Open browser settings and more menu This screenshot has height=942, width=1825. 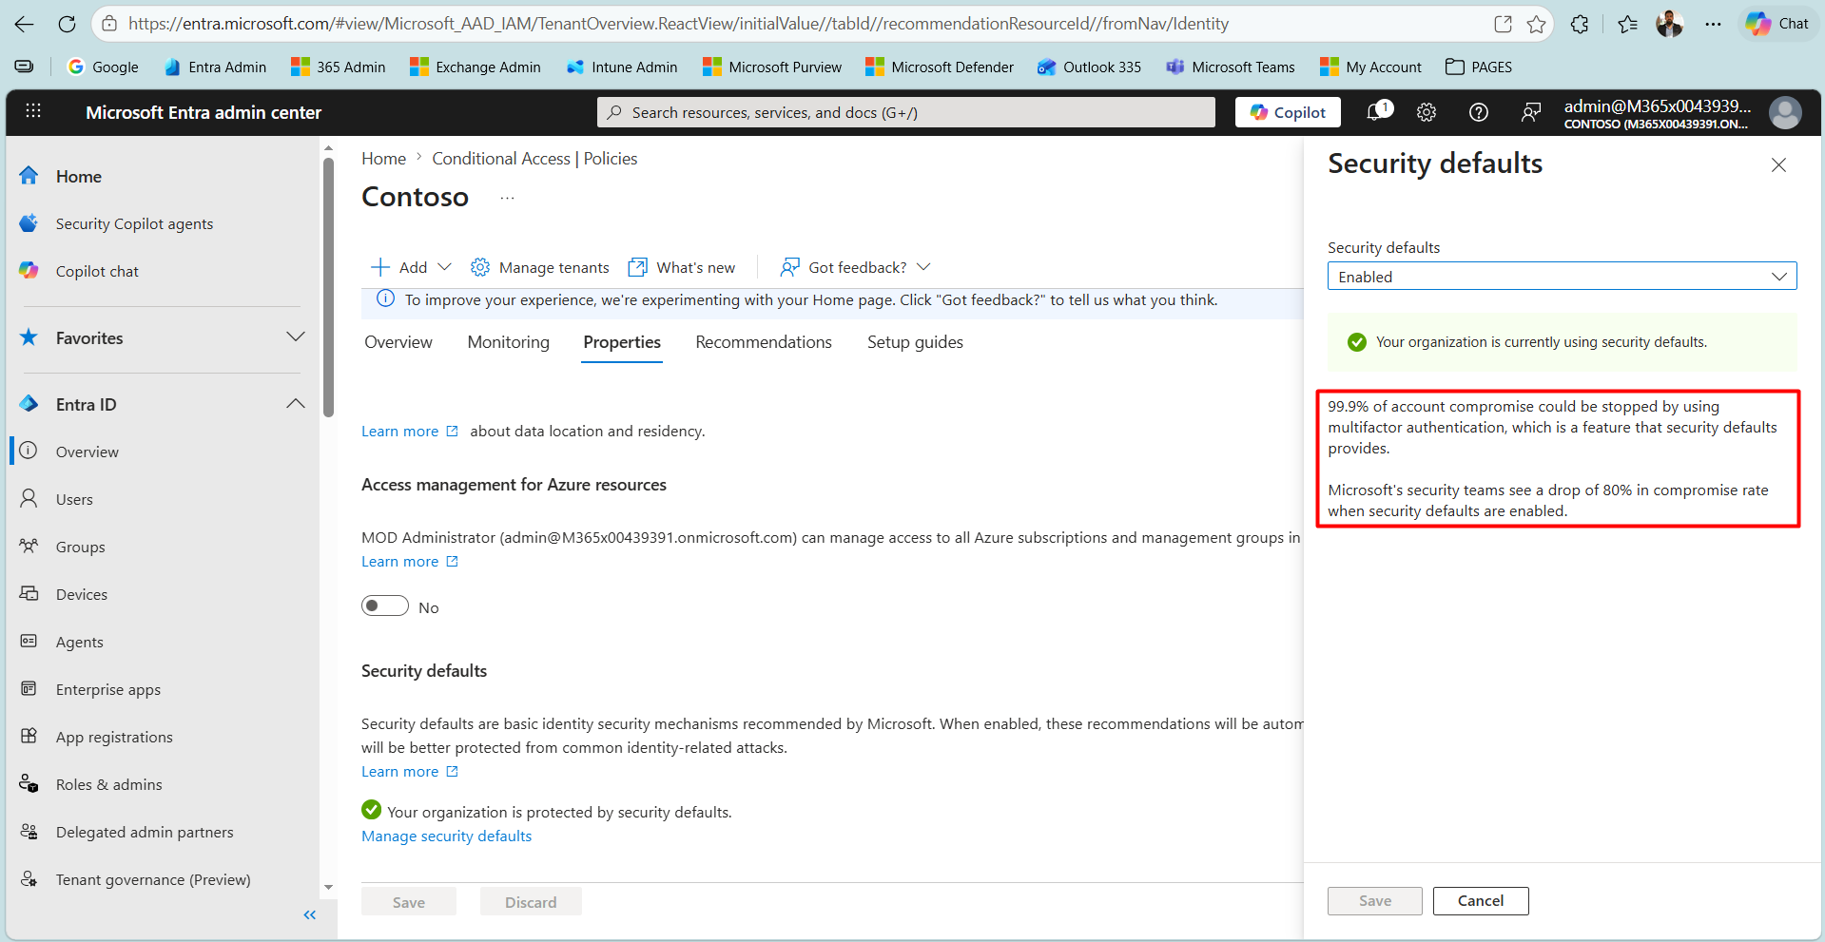[x=1713, y=24]
